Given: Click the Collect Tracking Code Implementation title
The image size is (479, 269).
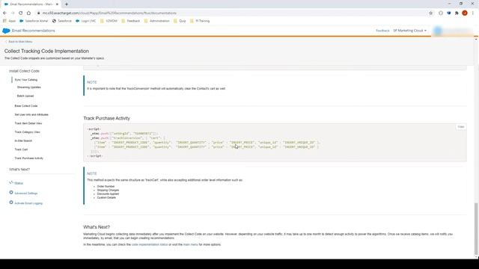Looking at the screenshot, I should click(46, 52).
